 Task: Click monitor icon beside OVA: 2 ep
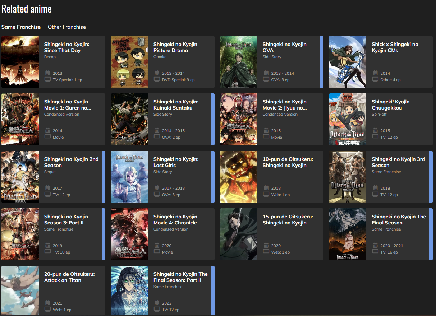[x=157, y=137]
